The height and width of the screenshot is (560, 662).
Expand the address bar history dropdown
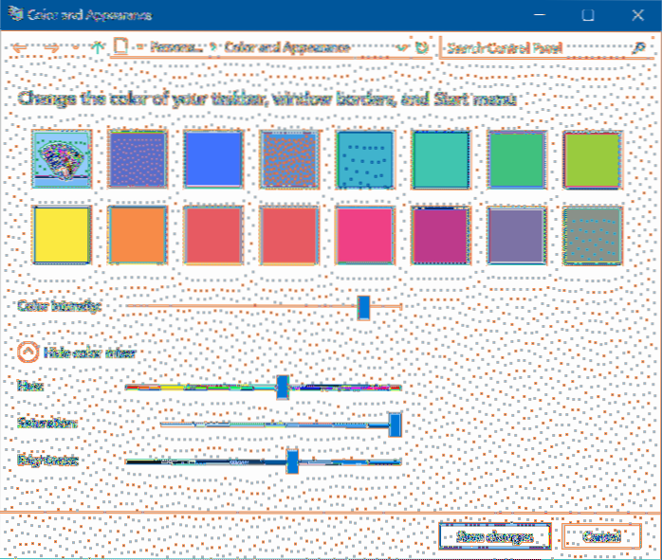click(405, 46)
